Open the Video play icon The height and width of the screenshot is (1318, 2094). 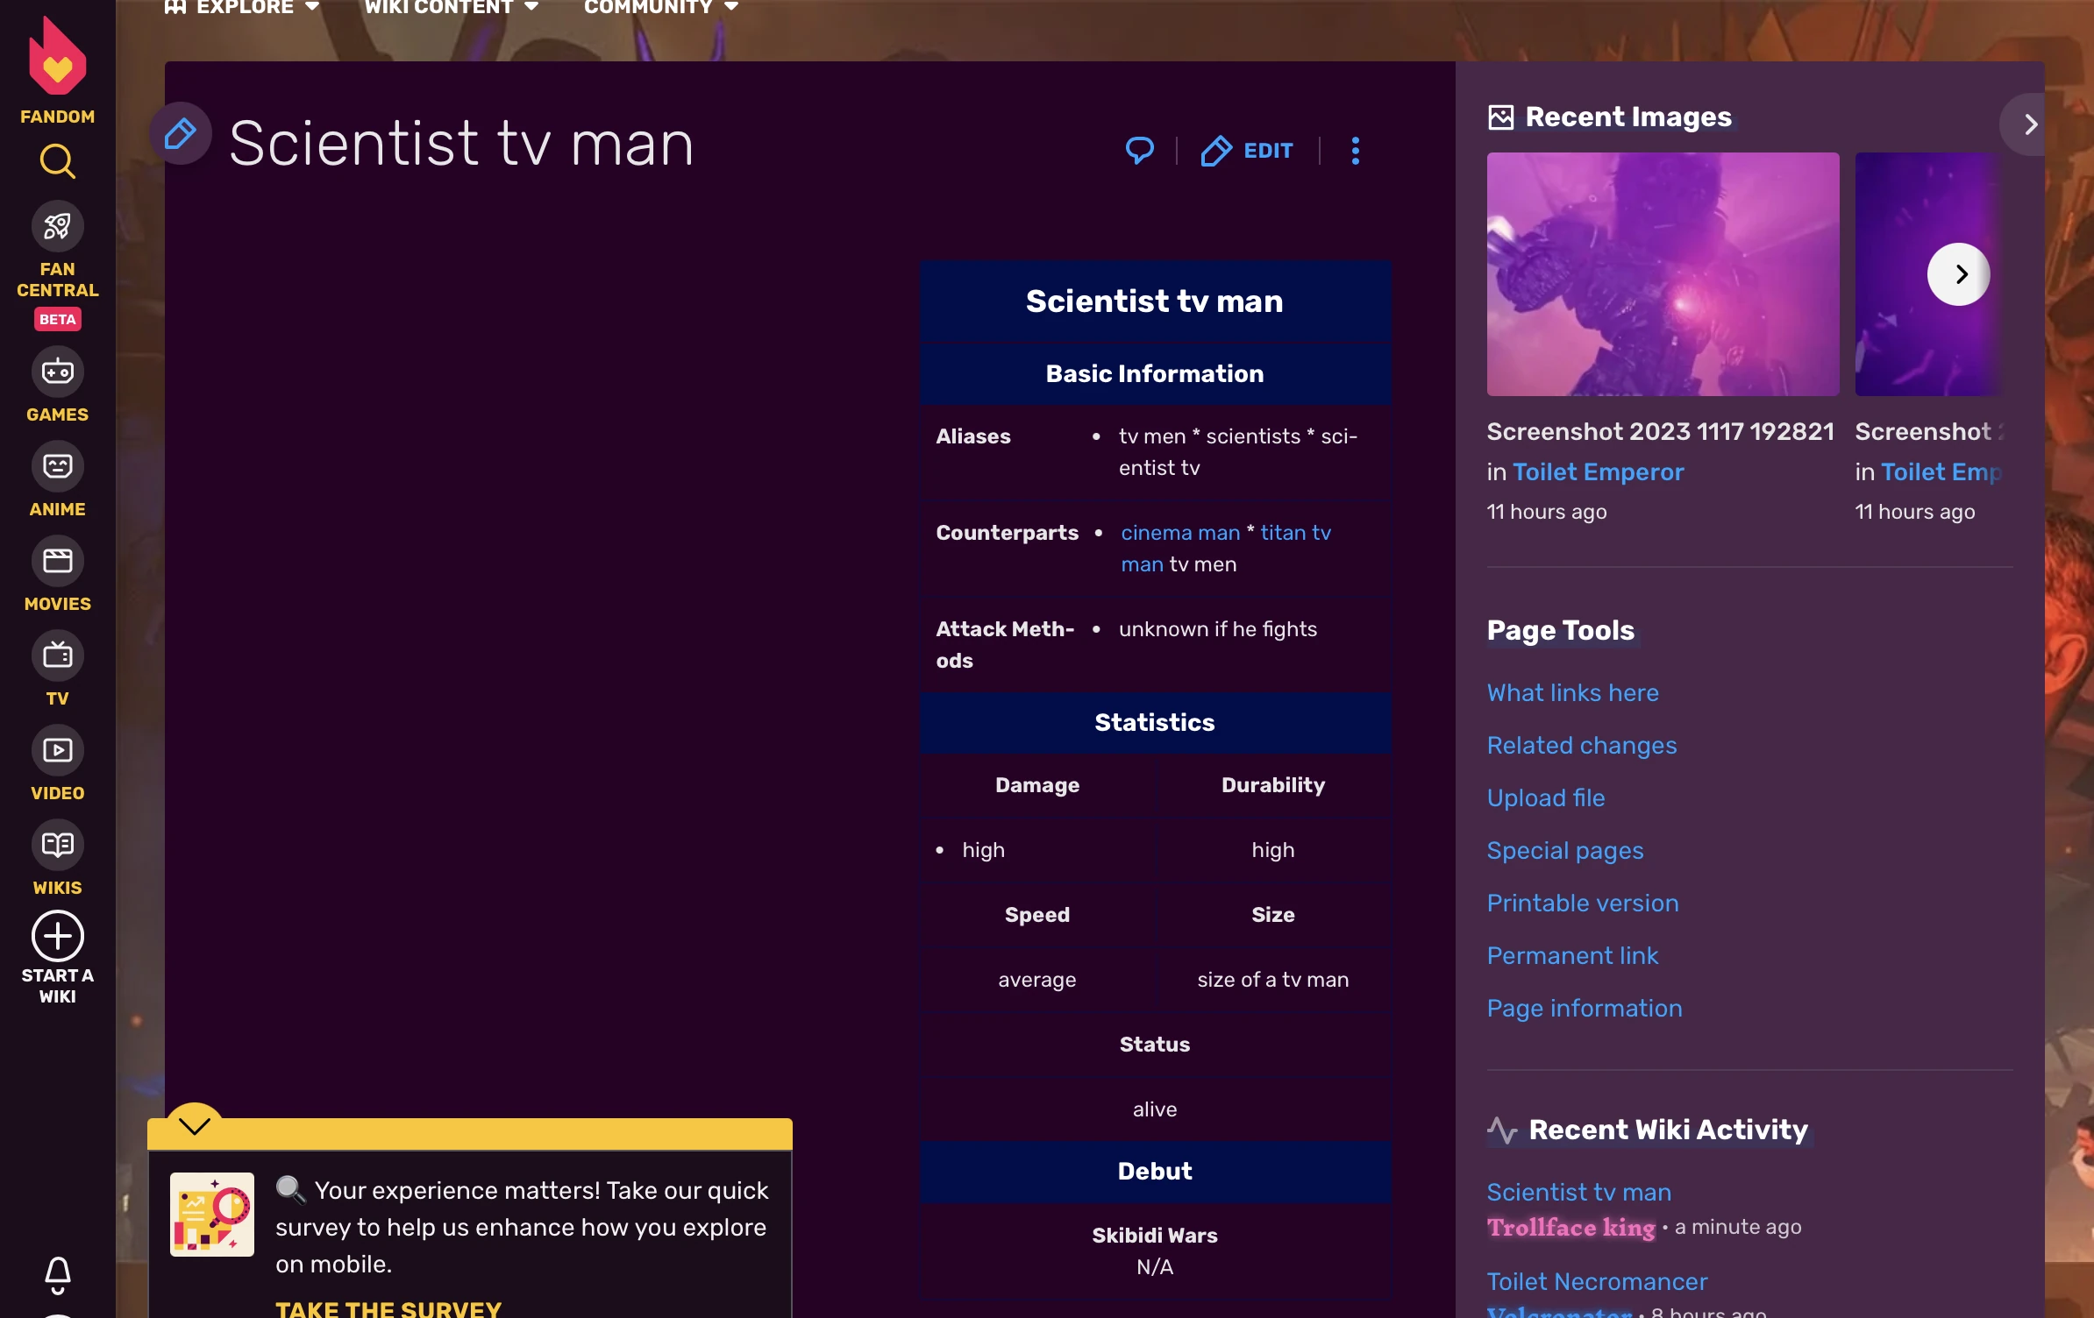click(57, 750)
